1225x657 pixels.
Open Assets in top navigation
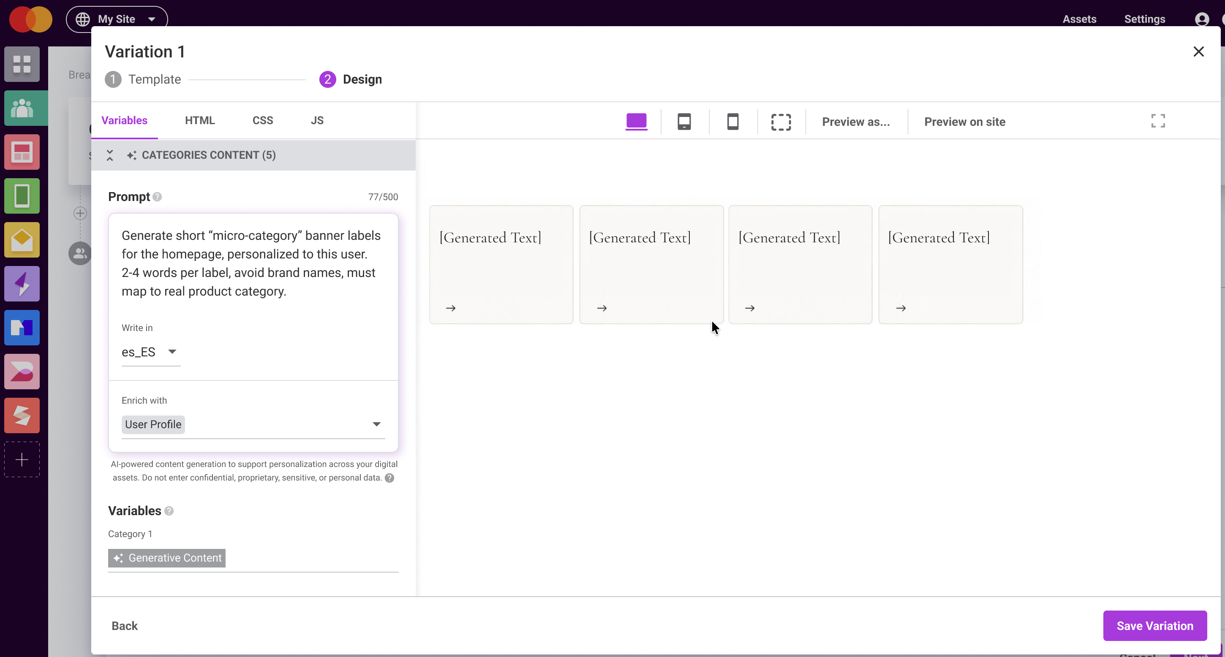click(1080, 19)
